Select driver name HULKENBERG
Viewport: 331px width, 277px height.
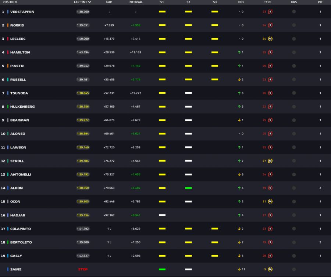coord(22,107)
